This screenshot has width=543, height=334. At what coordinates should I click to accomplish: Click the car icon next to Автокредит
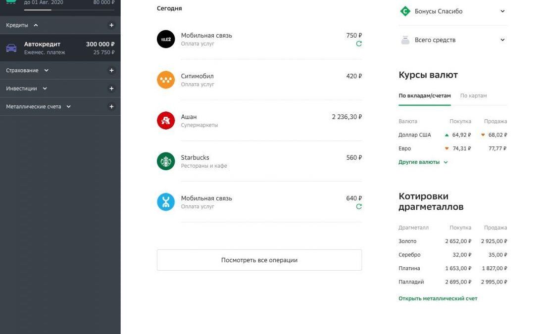click(x=11, y=47)
